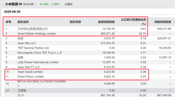Open Apex Star LLC shareholder link

pyautogui.click(x=26, y=43)
